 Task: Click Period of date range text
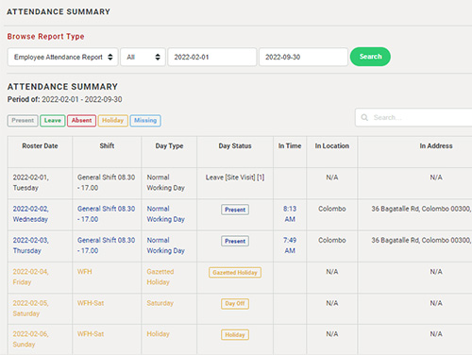[65, 99]
